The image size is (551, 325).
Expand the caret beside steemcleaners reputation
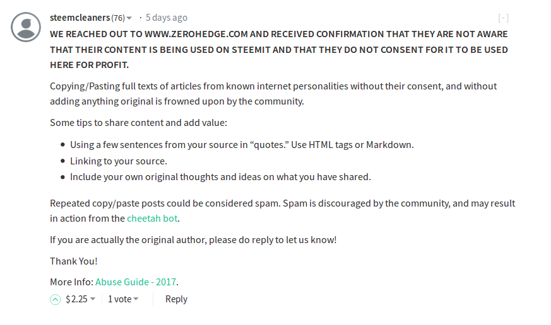pos(129,18)
